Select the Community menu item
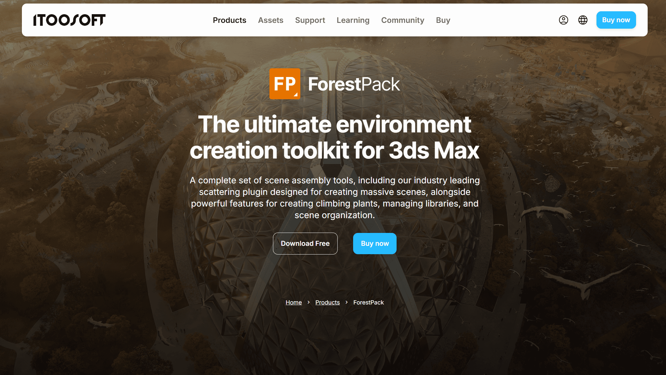The image size is (666, 375). click(x=403, y=20)
